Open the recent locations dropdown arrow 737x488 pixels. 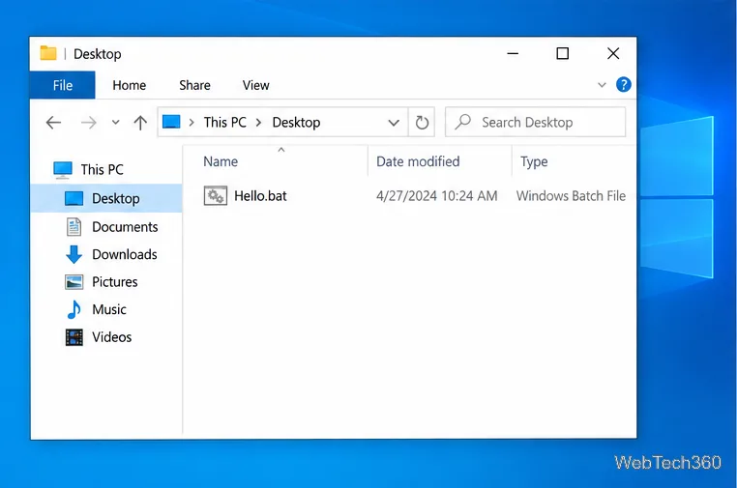tap(116, 123)
